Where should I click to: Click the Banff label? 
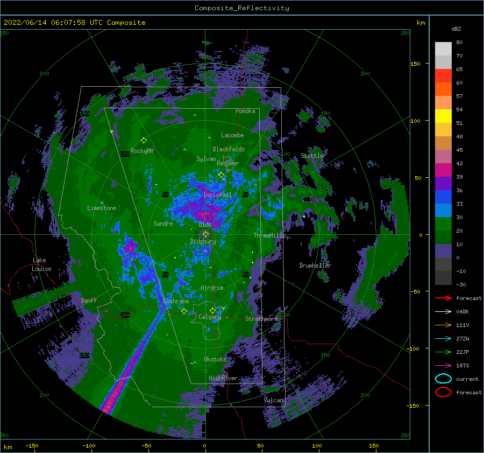(89, 301)
